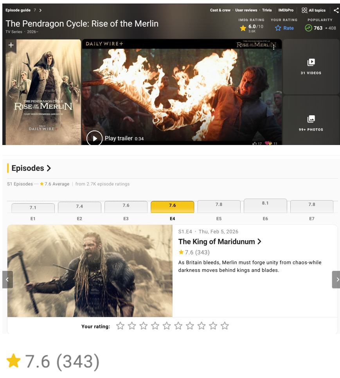
Task: Open the 31 Videos tile
Action: pos(311,67)
